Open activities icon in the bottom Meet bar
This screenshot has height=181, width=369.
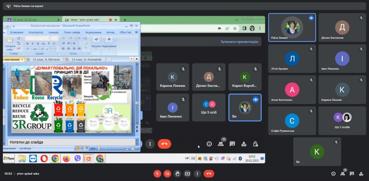[361, 174]
